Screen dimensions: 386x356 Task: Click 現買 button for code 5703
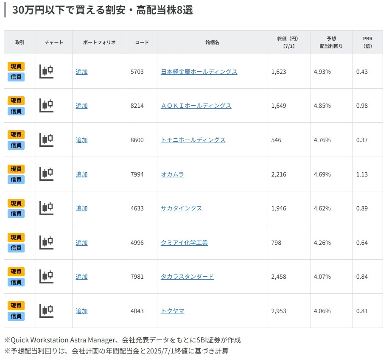16,66
